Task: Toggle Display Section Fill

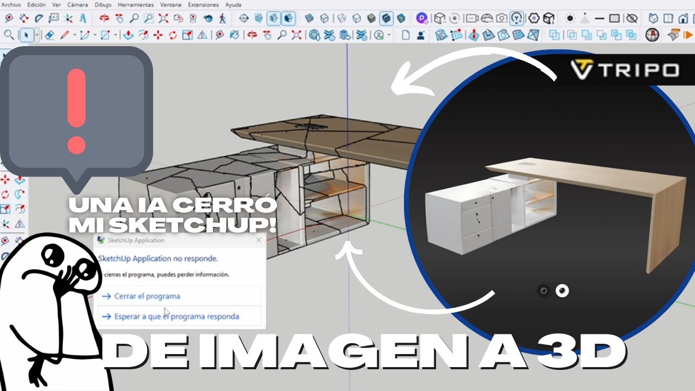Action: (x=288, y=18)
